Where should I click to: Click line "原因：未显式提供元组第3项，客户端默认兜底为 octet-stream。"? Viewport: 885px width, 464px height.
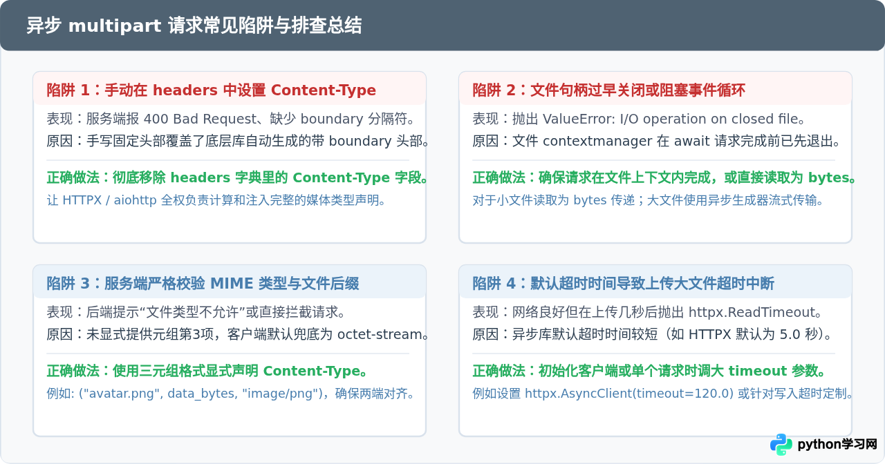point(239,334)
